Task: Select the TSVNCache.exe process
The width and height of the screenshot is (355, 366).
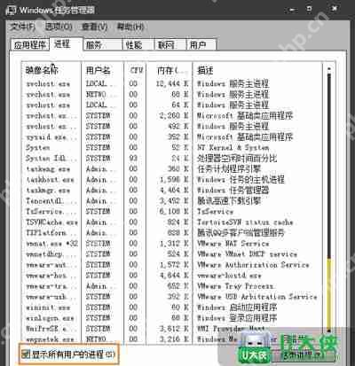Action: tap(51, 222)
